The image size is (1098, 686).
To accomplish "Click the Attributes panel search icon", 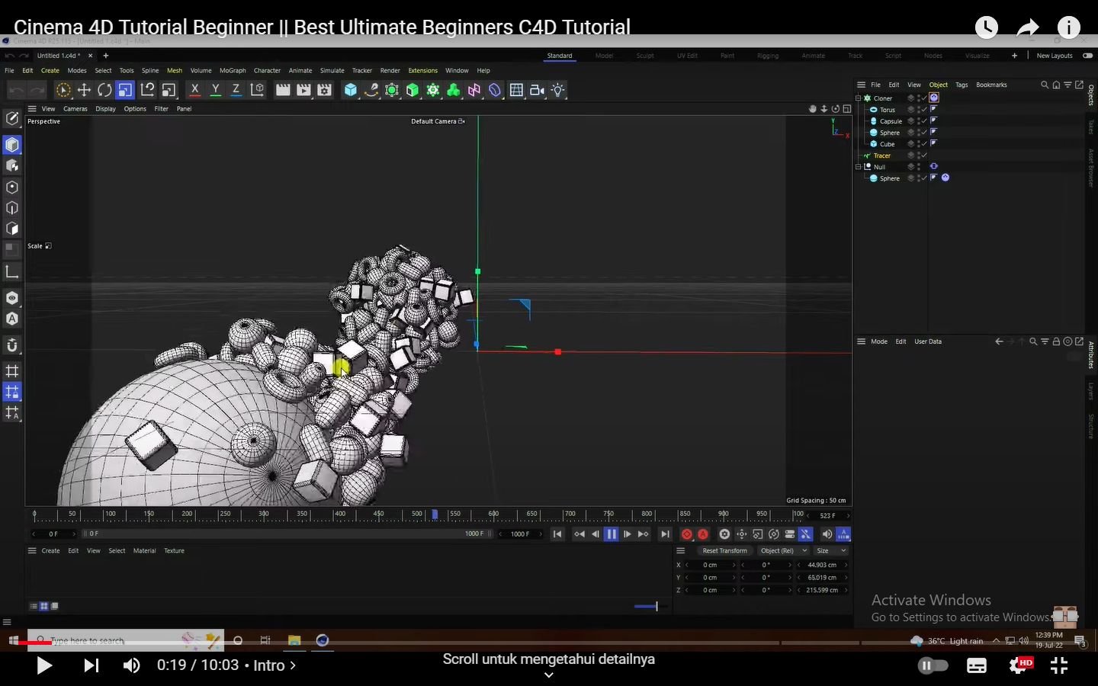I will pyautogui.click(x=1033, y=341).
